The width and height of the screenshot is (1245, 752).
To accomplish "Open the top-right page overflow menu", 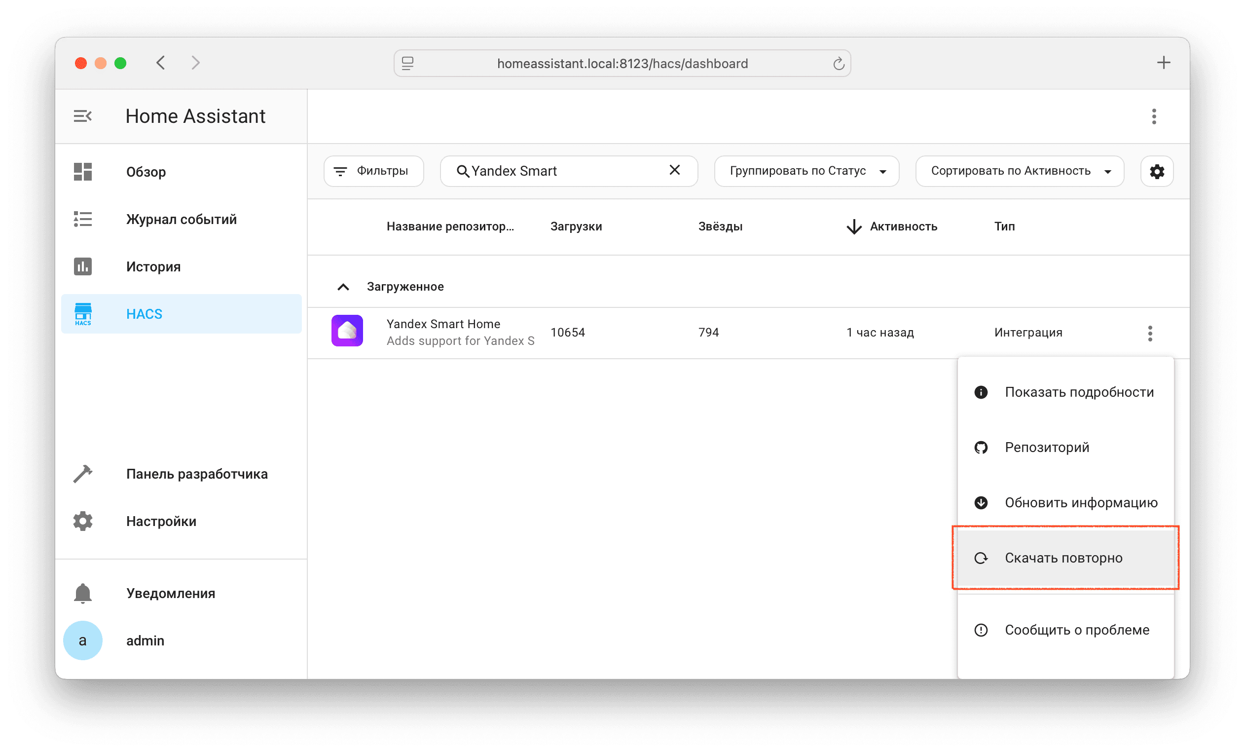I will click(1154, 116).
